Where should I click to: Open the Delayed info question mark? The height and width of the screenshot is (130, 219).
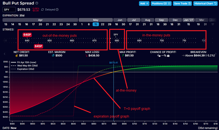pyautogui.click(x=57, y=9)
